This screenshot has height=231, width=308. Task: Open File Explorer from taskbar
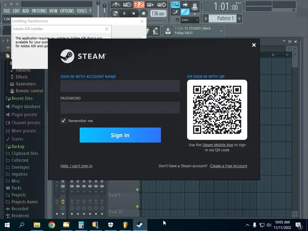pos(37,225)
